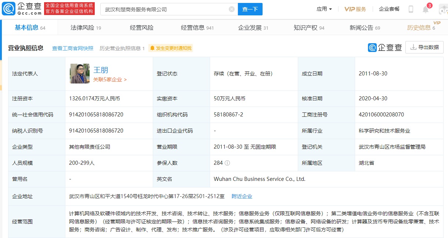Click into the company name search field

(165, 9)
